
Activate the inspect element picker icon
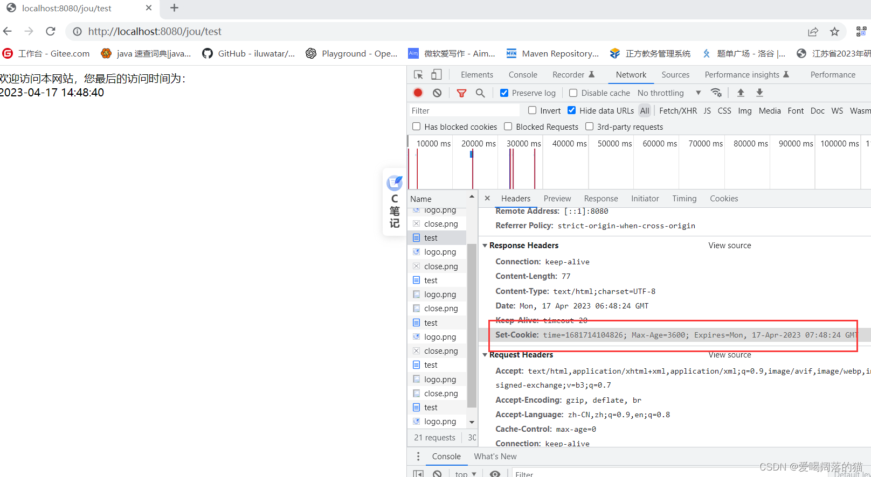click(x=418, y=75)
